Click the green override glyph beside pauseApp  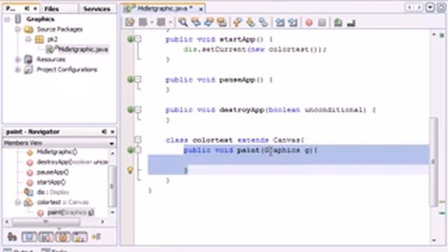131,79
